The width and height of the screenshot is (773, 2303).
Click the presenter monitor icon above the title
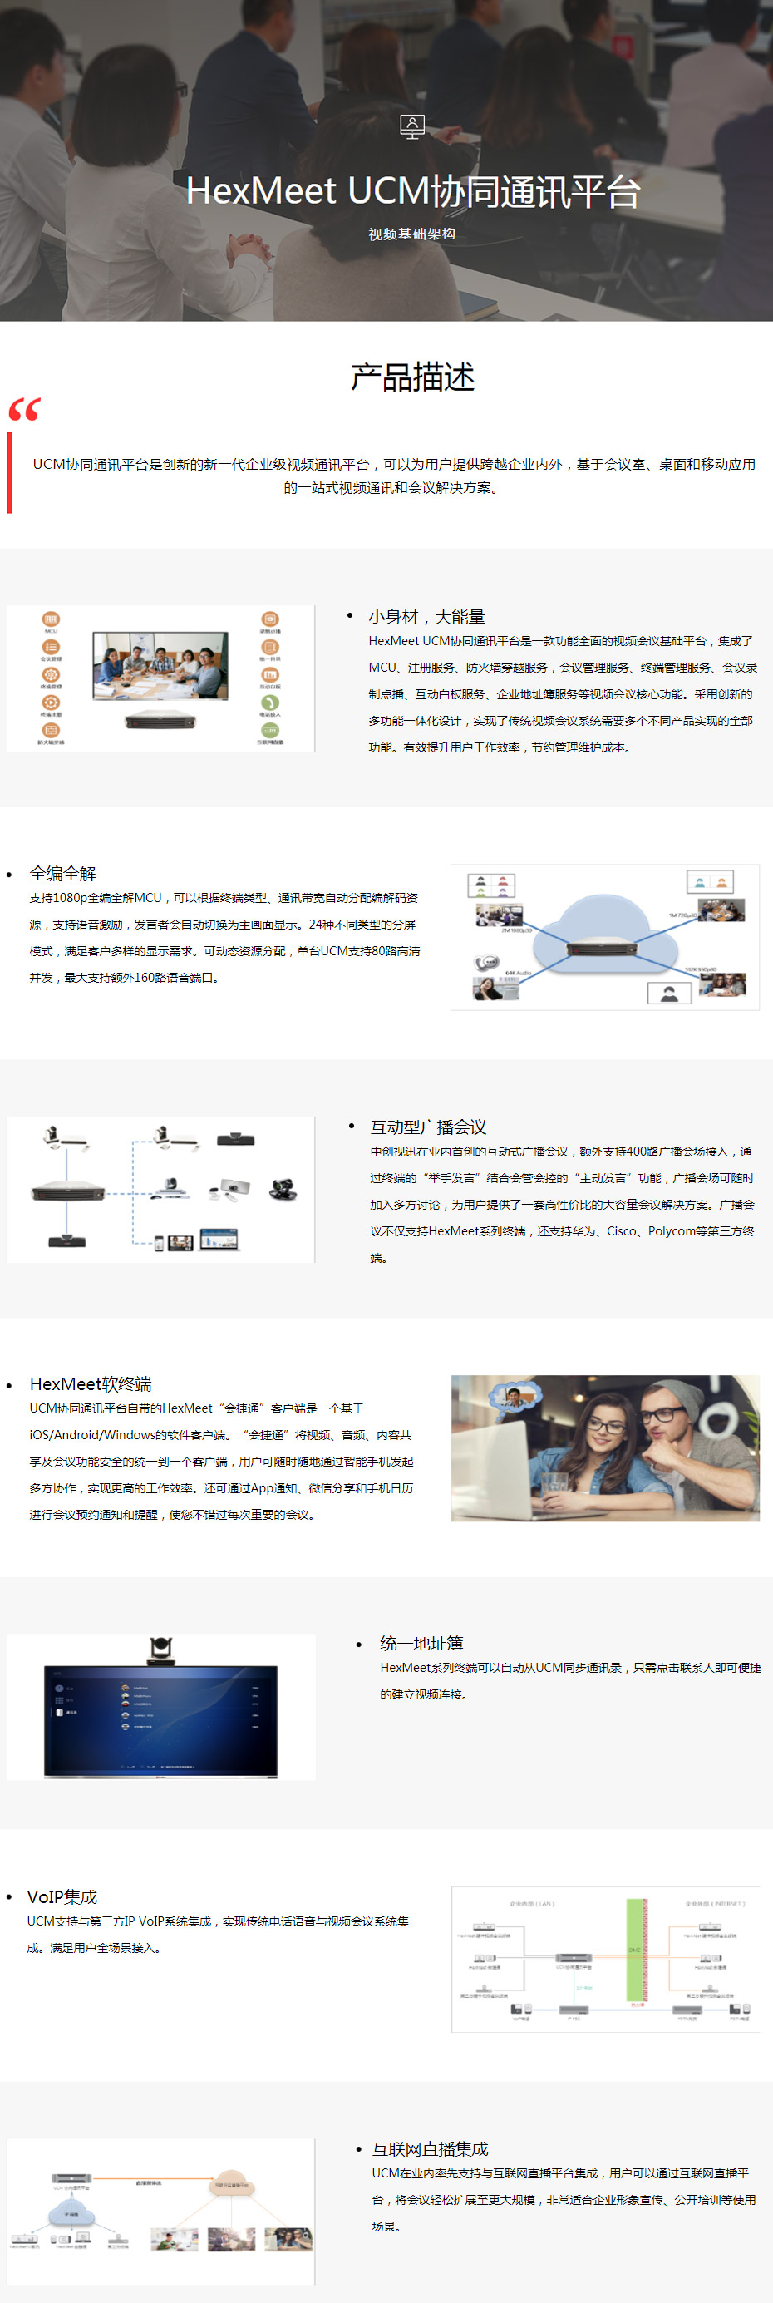[412, 127]
